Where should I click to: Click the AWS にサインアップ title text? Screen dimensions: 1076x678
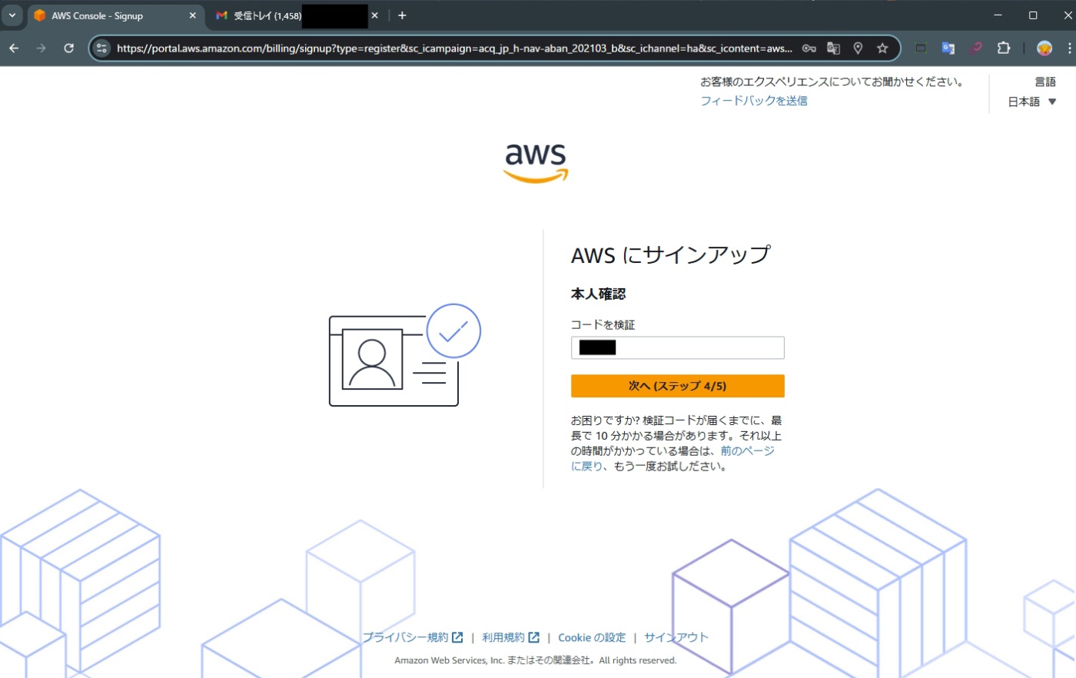coord(670,254)
